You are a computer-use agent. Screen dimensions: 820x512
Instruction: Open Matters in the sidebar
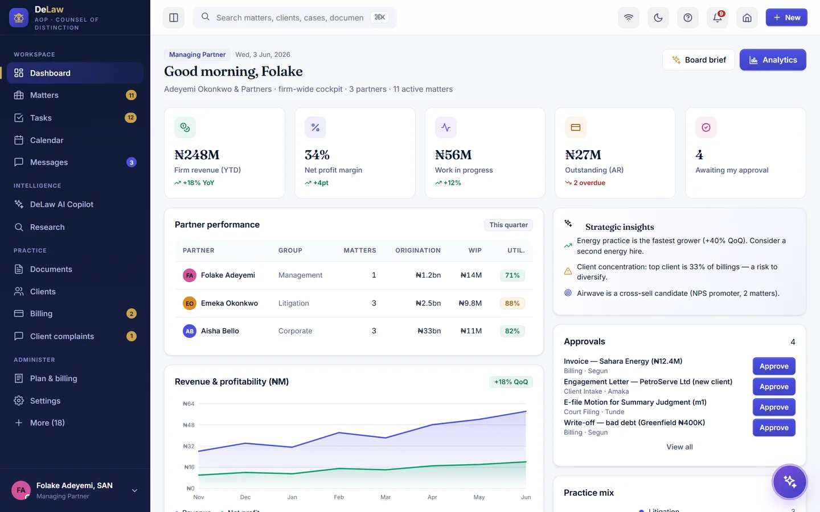(x=75, y=95)
